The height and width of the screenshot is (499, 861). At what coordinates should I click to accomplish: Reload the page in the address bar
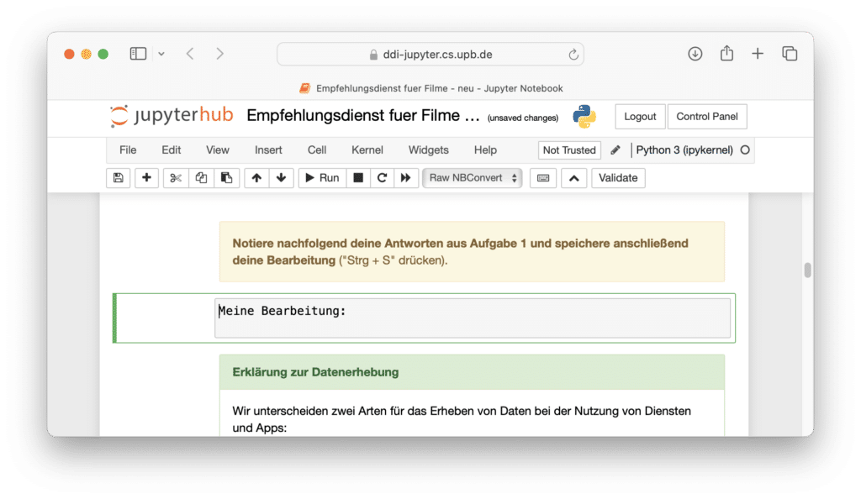point(573,55)
